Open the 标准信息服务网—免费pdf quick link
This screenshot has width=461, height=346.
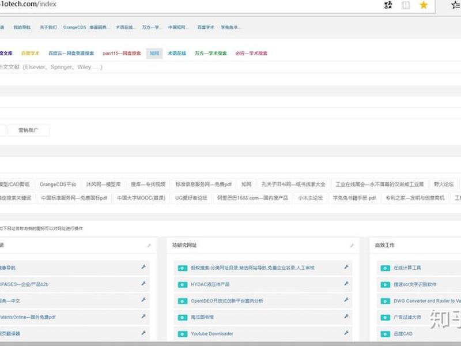pyautogui.click(x=203, y=185)
